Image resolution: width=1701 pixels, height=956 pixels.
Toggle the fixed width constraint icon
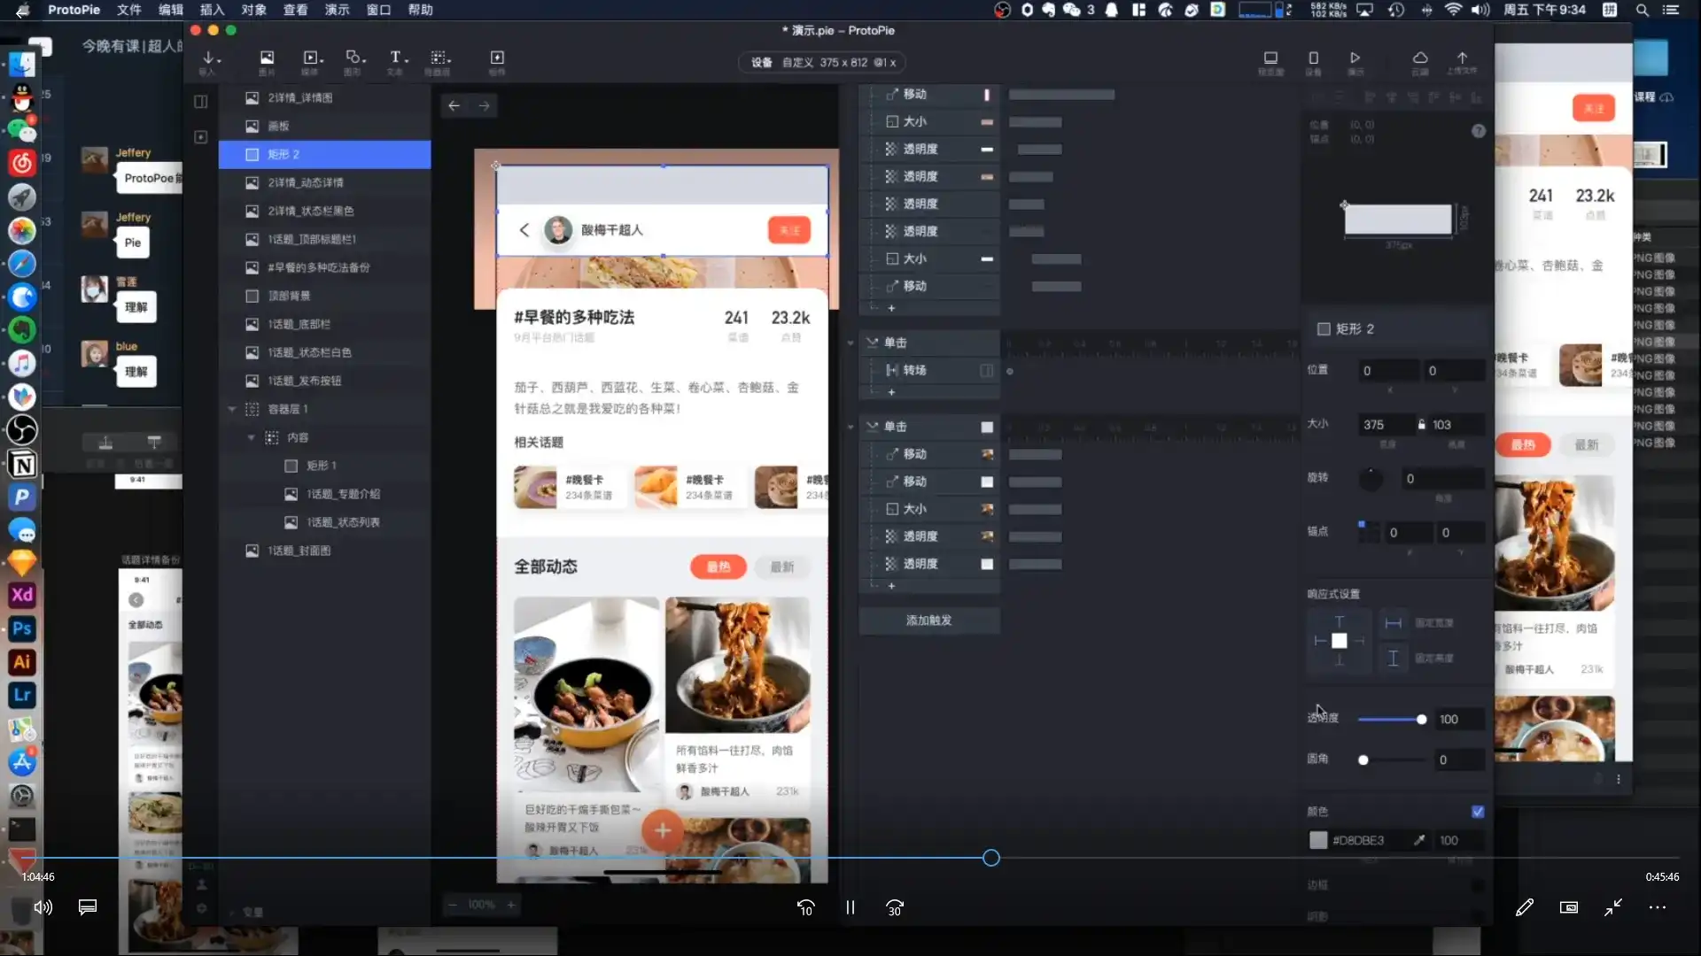(x=1393, y=624)
